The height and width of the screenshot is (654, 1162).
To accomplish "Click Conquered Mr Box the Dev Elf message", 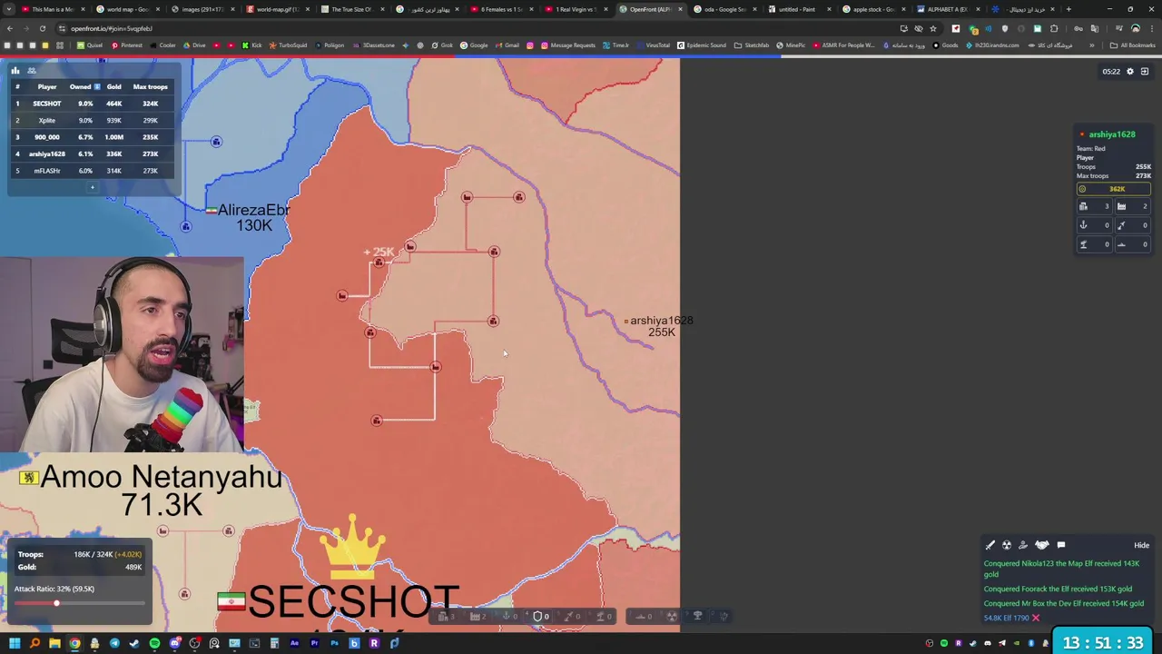I will (x=1064, y=603).
